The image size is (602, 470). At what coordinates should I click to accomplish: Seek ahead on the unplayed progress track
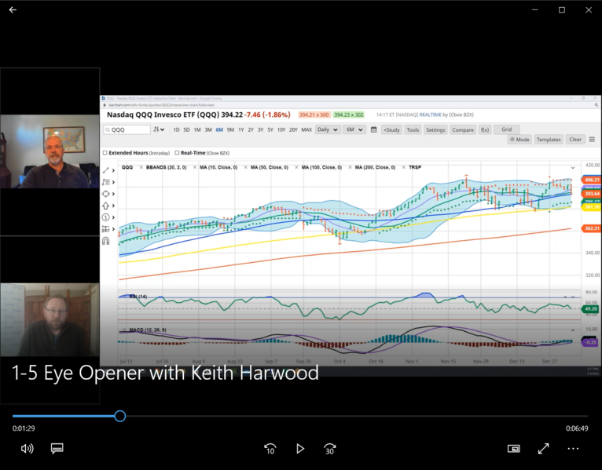click(x=357, y=416)
